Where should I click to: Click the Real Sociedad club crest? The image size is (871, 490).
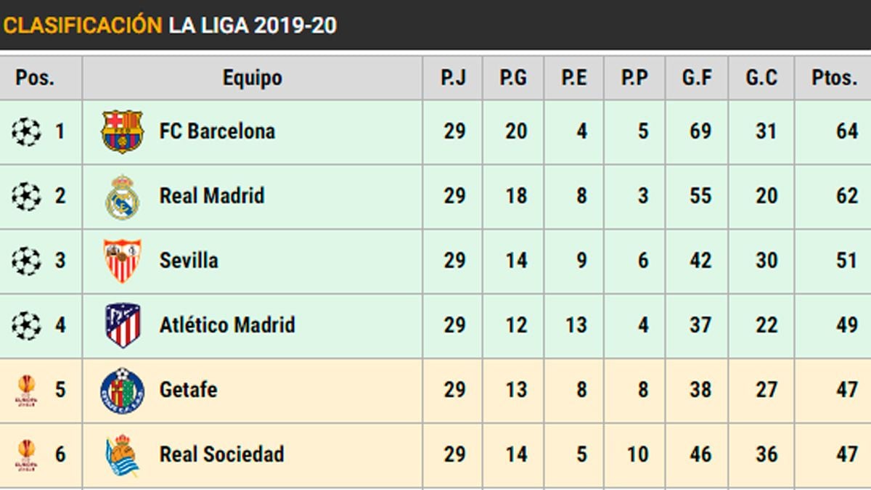click(x=122, y=455)
